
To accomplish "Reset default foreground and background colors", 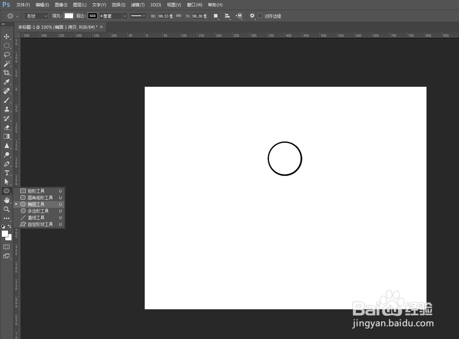I will click(x=3, y=227).
